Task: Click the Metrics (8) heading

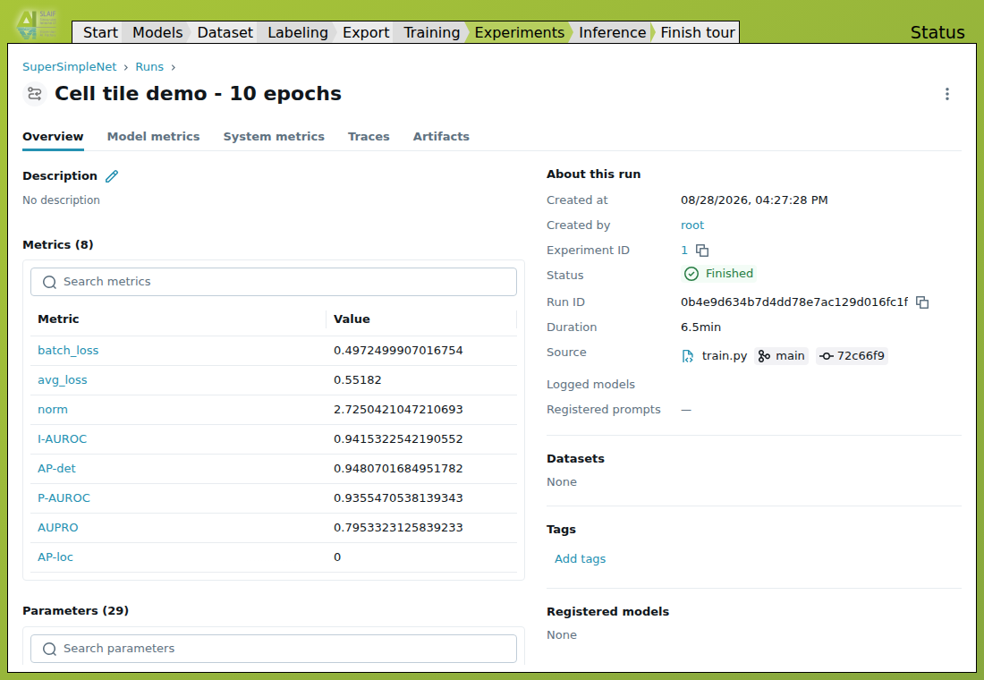Action: tap(58, 245)
